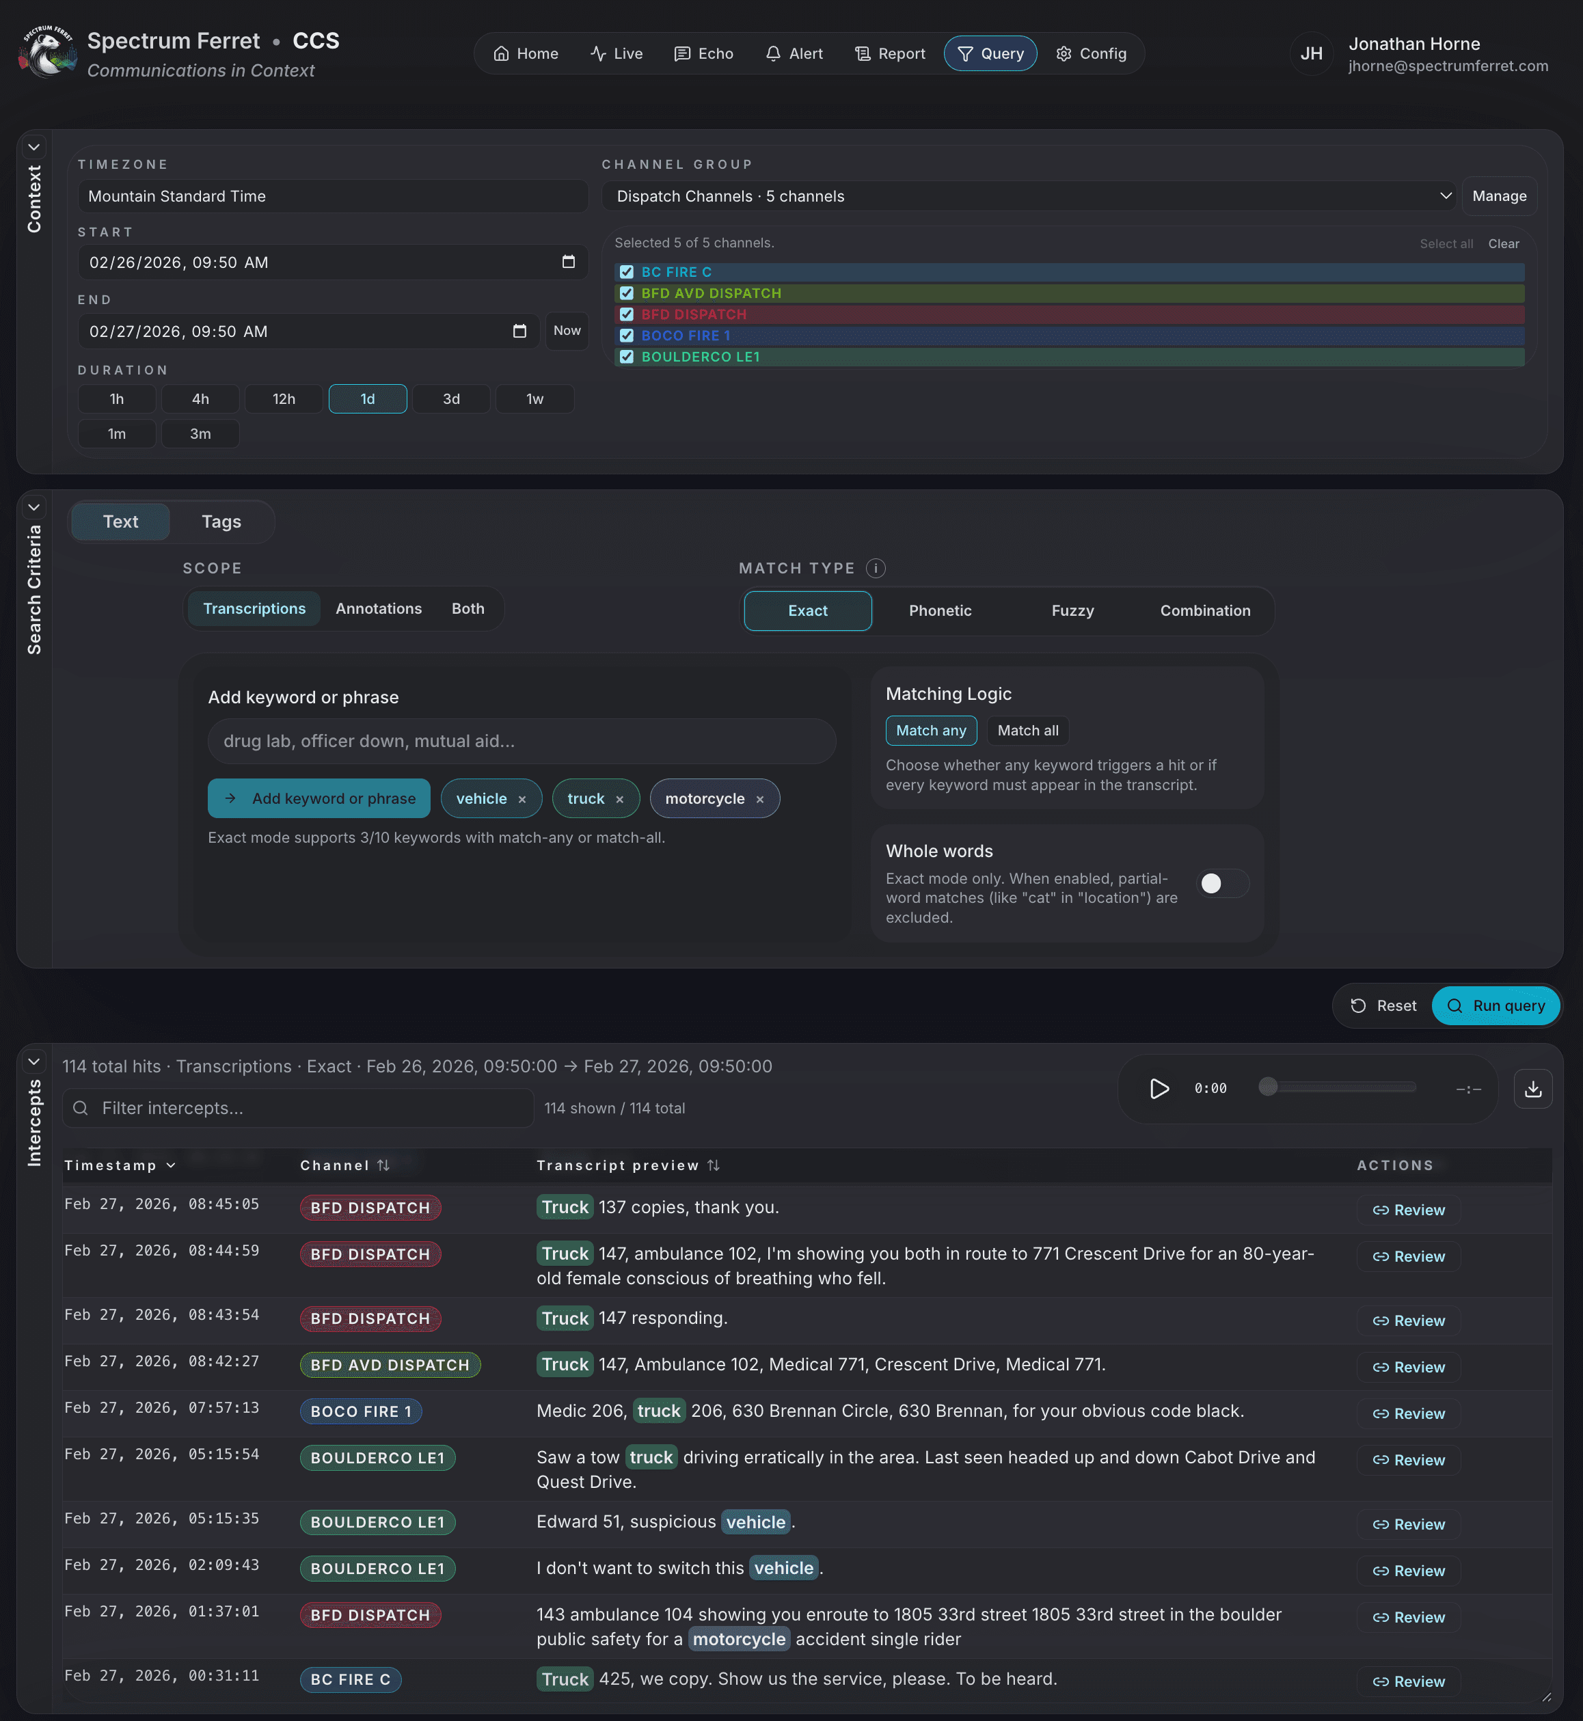Screen dimensions: 1583x1721
Task: Uncheck the BC FIRE C channel
Action: (x=626, y=271)
